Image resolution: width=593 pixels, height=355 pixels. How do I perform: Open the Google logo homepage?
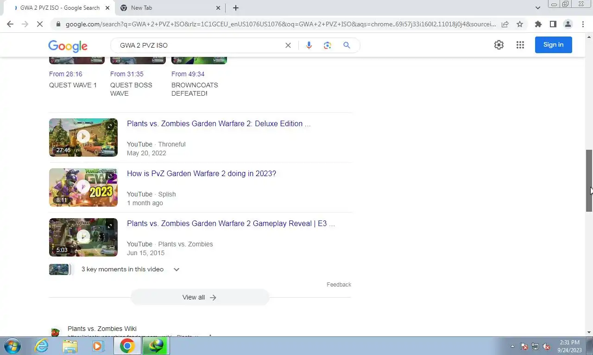pos(68,46)
